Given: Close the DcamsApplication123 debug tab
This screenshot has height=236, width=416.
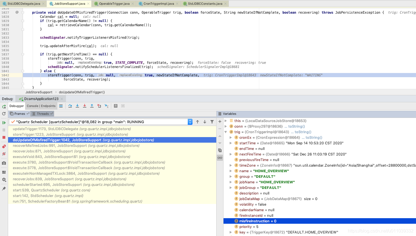Looking at the screenshot, I should click(62, 99).
